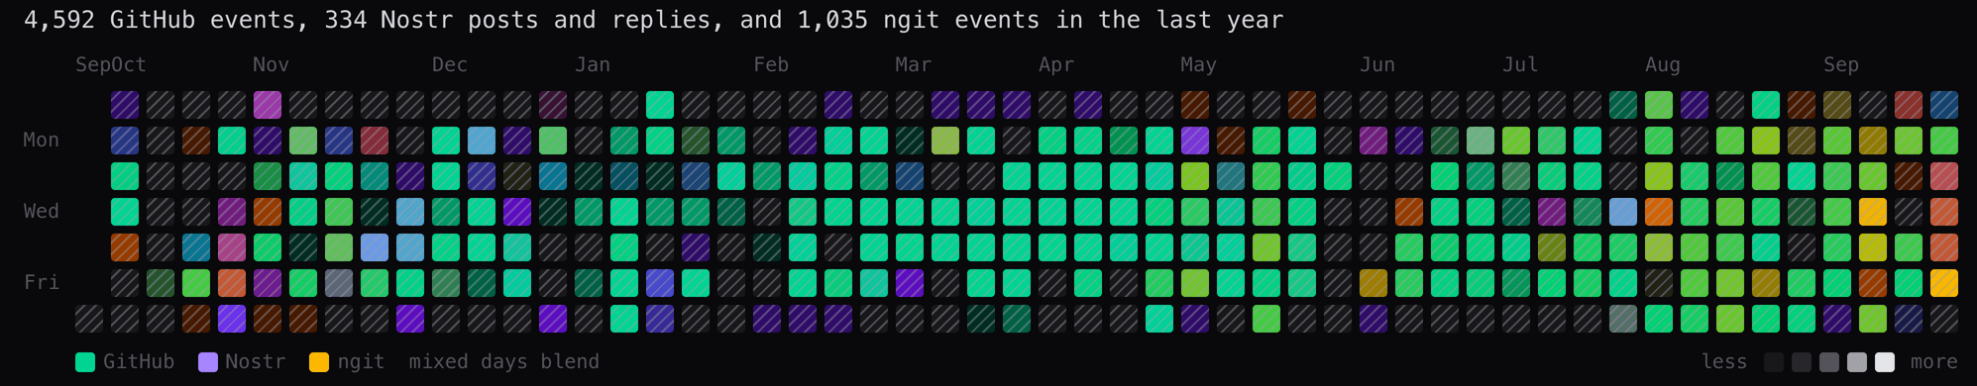The height and width of the screenshot is (386, 1977).
Task: Click the 'more' scale label
Action: (1934, 362)
